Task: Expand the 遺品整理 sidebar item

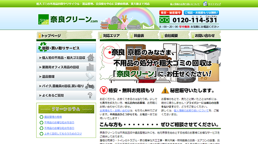Action: 66,76
